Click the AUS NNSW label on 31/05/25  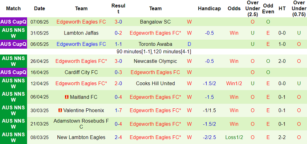13,33
